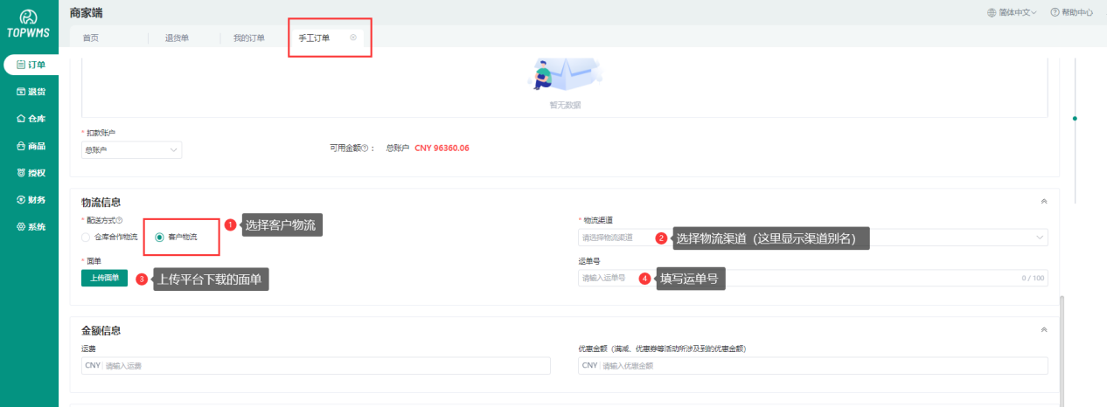Image resolution: width=1107 pixels, height=407 pixels.
Task: Go to 仓库 in the sidebar
Action: pos(31,119)
